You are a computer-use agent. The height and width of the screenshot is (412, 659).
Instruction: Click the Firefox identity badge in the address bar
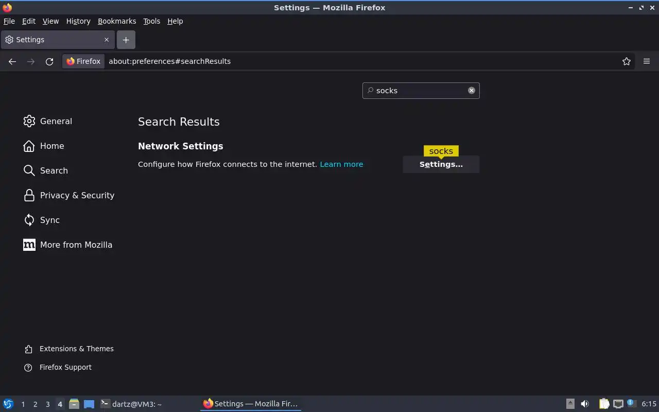(x=83, y=61)
